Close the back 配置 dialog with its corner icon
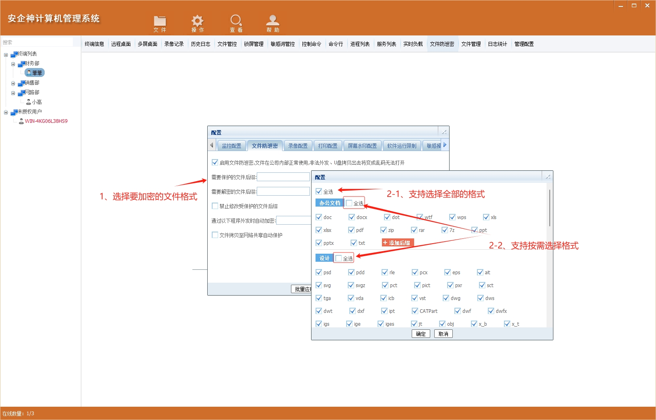 (444, 132)
